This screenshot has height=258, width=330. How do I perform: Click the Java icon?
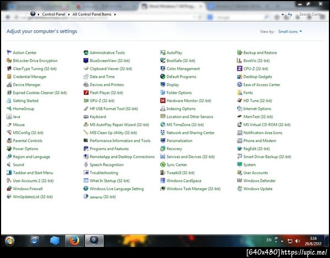click(9, 117)
